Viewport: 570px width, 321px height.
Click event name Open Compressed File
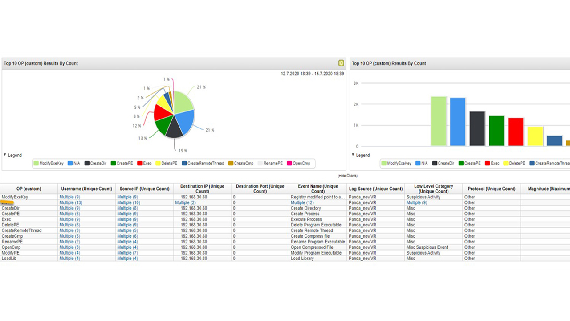312,247
